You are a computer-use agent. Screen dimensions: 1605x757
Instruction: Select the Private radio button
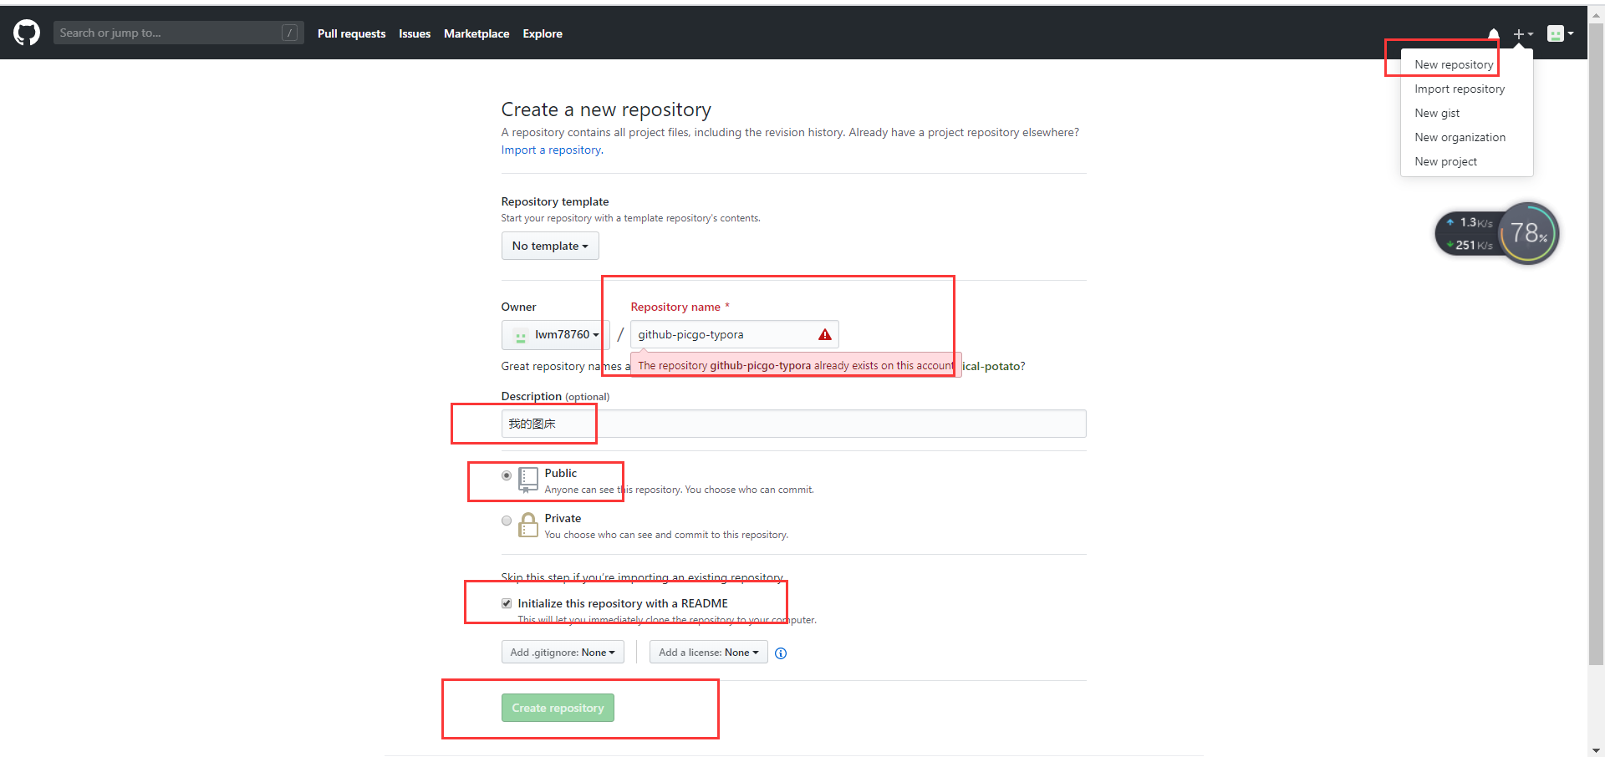pos(507,521)
